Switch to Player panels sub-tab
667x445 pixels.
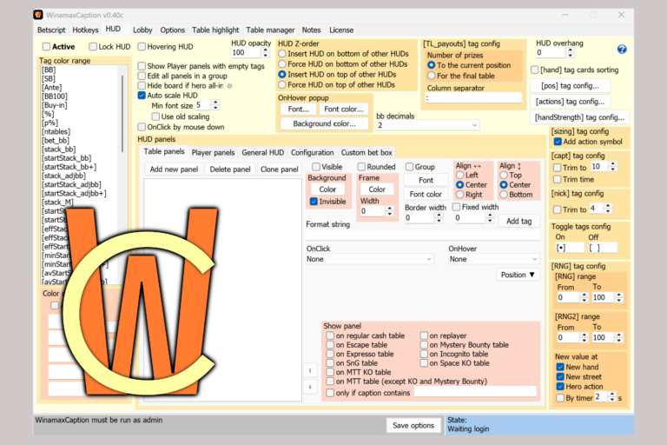(213, 152)
